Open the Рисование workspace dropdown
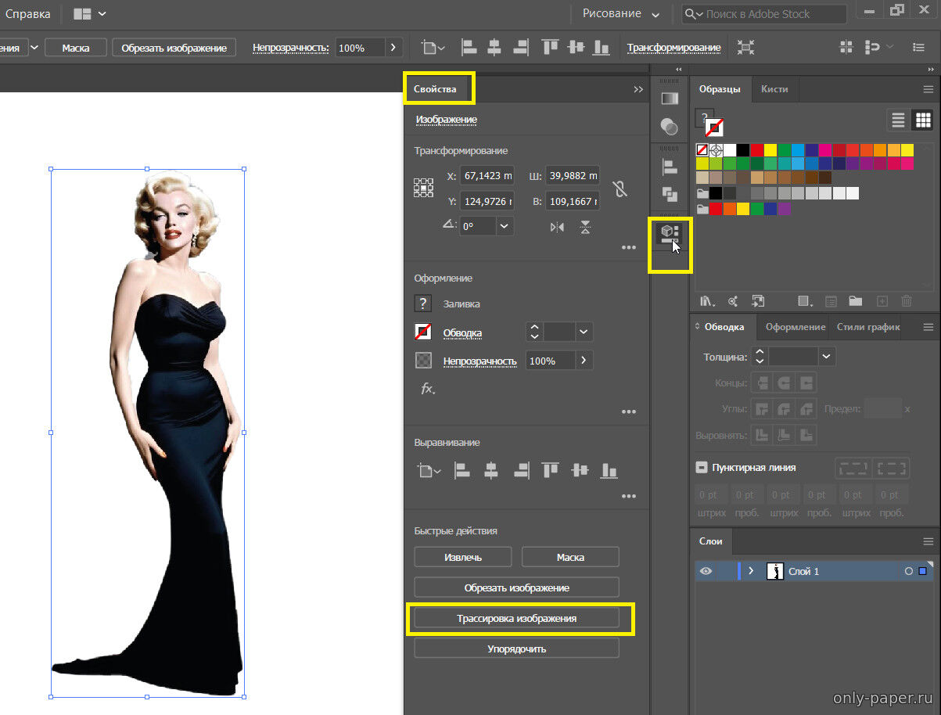This screenshot has height=715, width=941. pyautogui.click(x=621, y=14)
